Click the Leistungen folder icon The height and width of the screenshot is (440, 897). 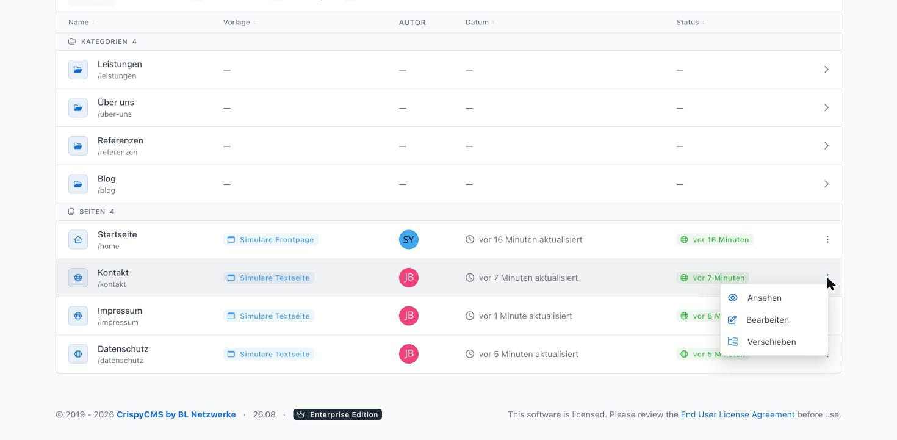tap(78, 70)
